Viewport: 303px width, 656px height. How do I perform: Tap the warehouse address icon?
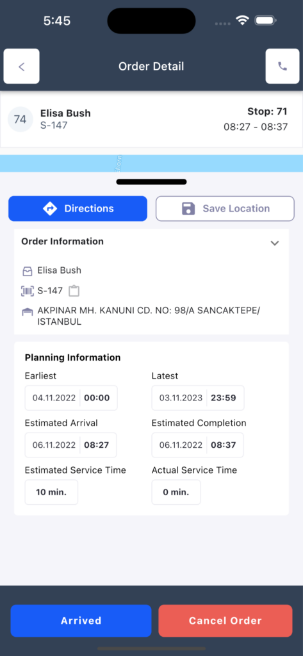pos(27,312)
